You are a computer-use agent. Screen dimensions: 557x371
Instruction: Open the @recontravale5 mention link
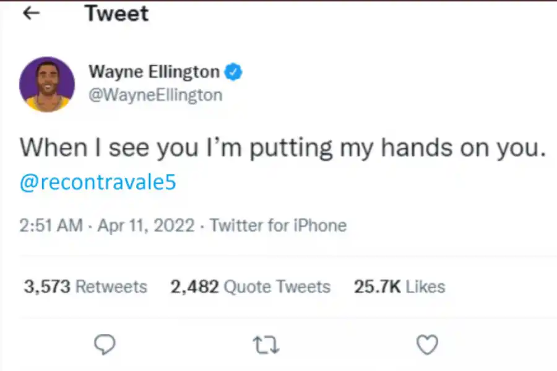point(97,182)
